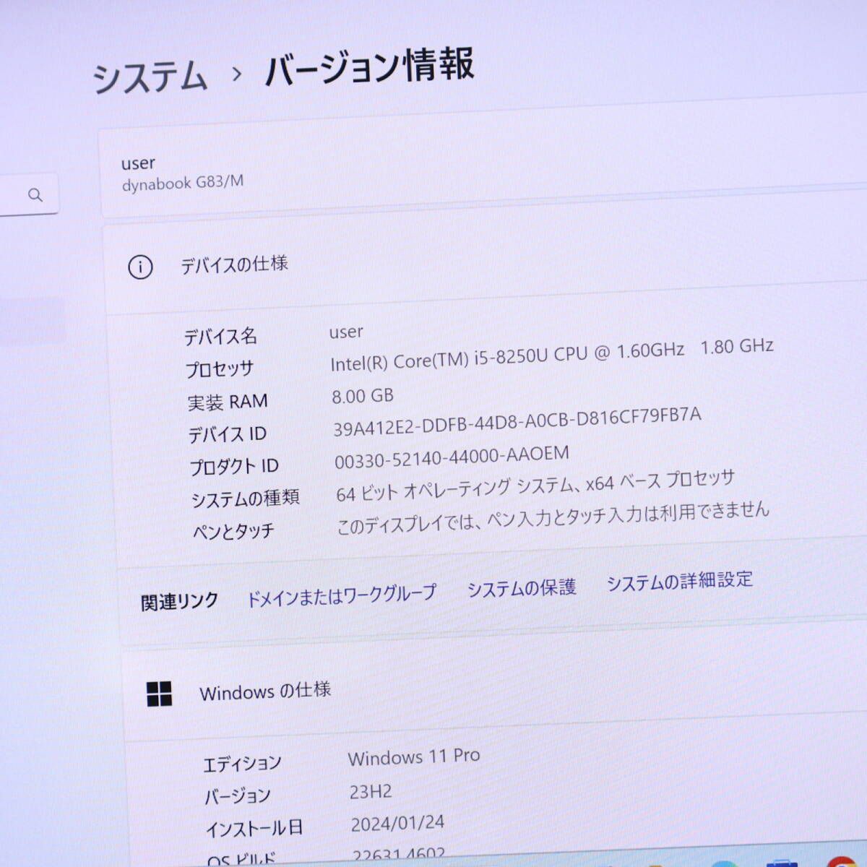The image size is (867, 867).
Task: Select the ペンとタッチ value text
Action: point(553,517)
